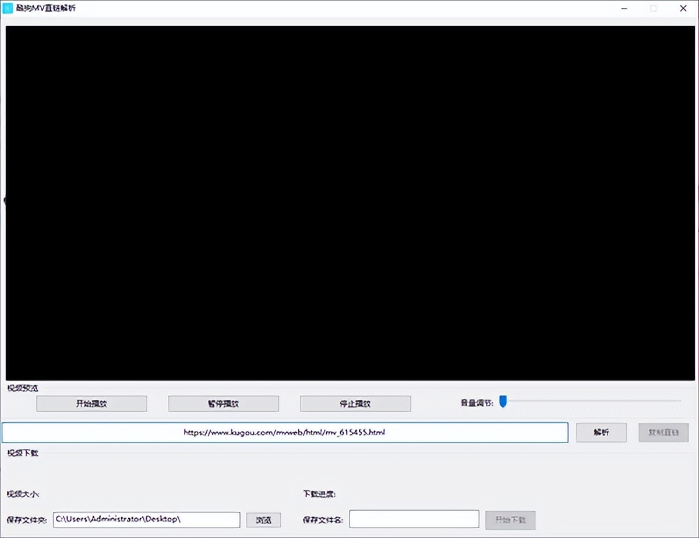Browse for a save folder with 浏览
Screen dimensions: 699x538
(263, 520)
